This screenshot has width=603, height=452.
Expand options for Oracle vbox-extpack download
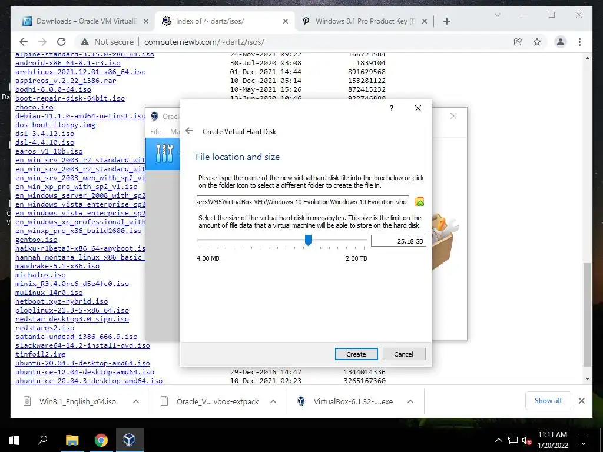[x=273, y=401]
